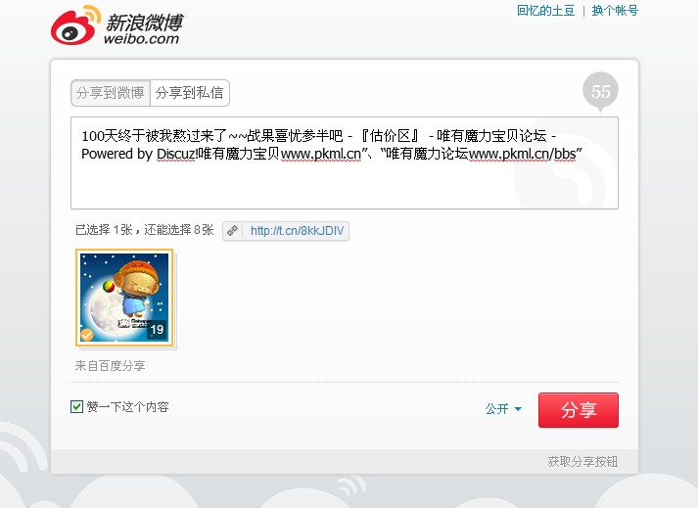Click the 赞一下这个内容 checkbox label

[x=128, y=407]
